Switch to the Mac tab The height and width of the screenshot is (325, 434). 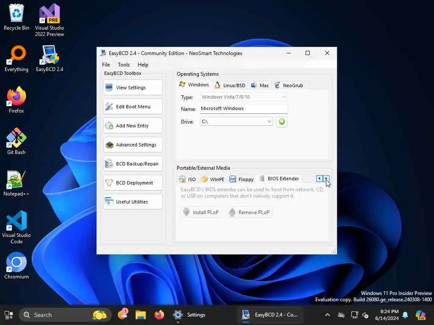click(x=260, y=85)
